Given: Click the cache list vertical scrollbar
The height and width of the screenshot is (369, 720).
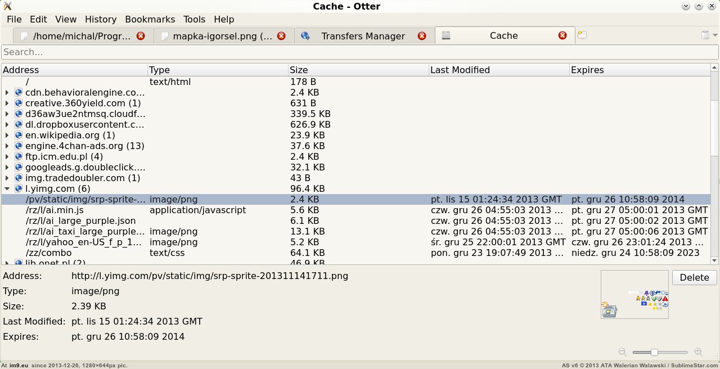Looking at the screenshot, I should pos(714,164).
